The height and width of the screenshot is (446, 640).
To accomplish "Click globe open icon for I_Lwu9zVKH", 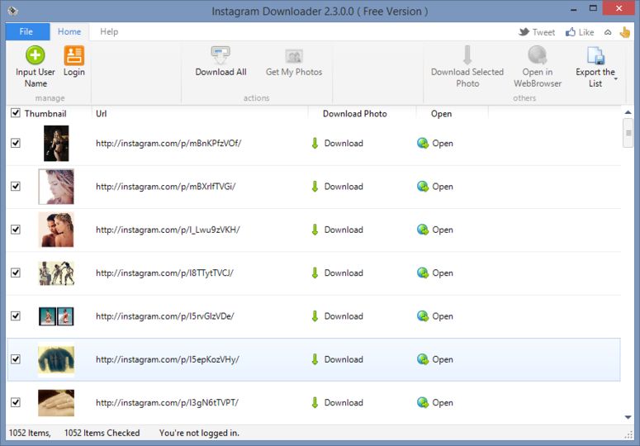I will pos(423,230).
